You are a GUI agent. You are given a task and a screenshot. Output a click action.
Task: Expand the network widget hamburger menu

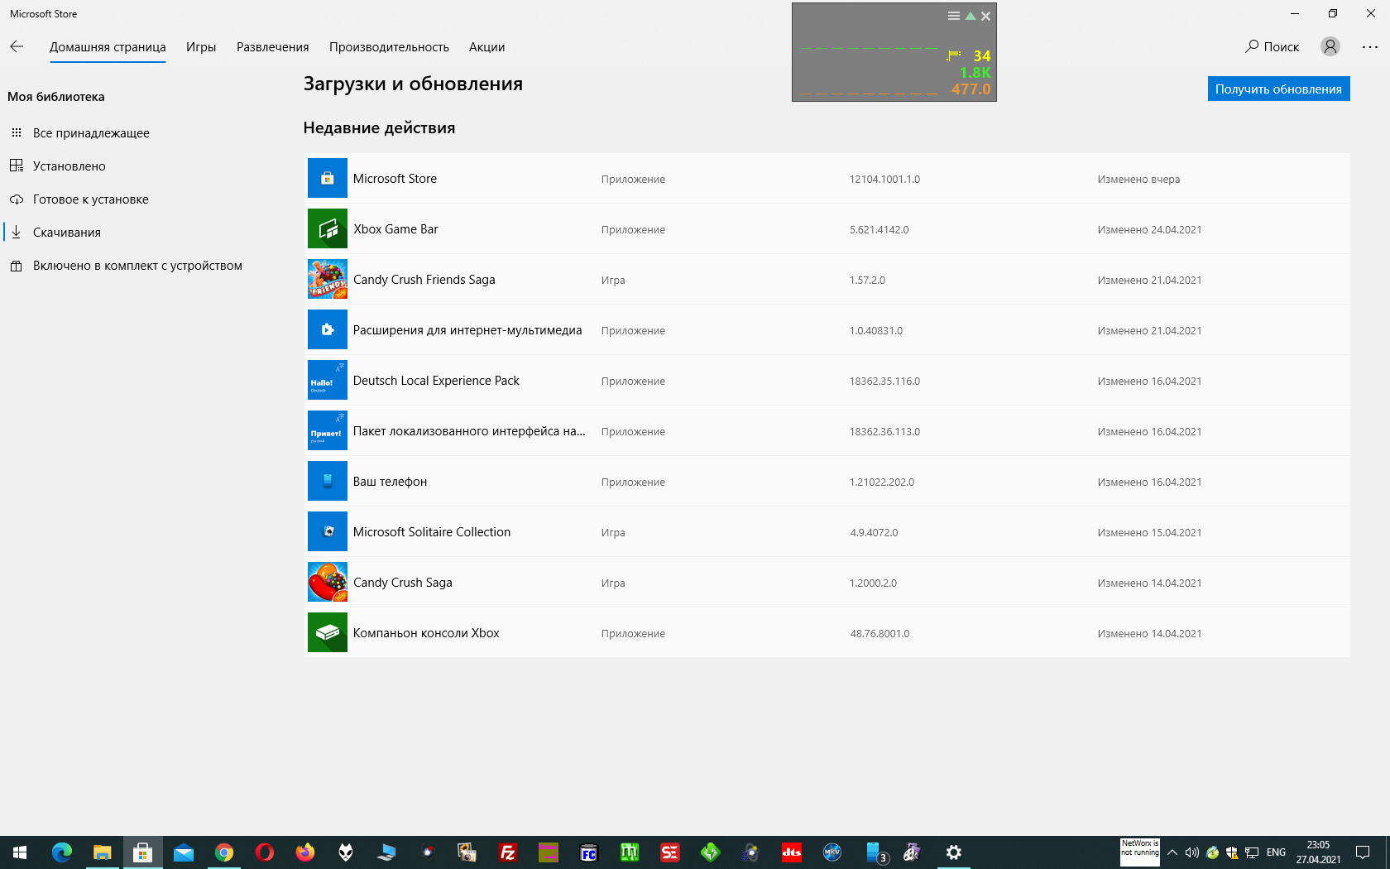pos(953,16)
